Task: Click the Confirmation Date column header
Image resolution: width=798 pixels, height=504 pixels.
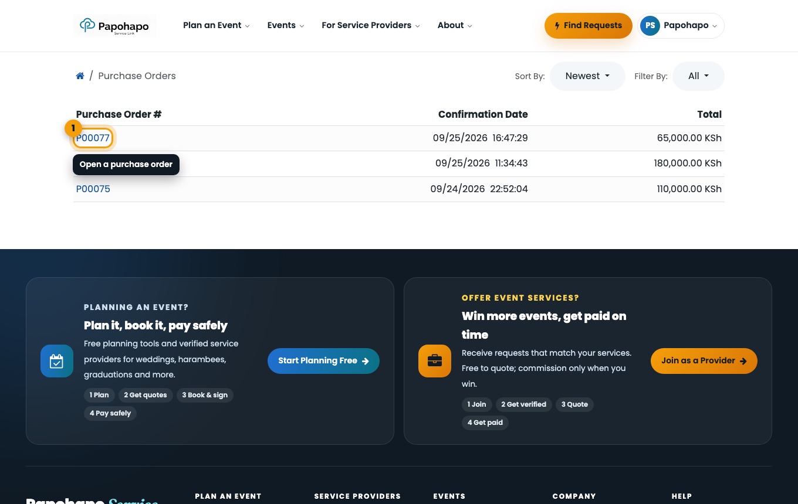Action: pos(483,114)
